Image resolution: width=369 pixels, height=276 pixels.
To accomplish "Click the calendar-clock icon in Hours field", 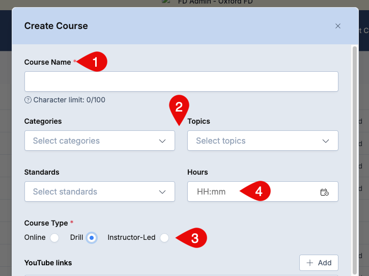I will point(325,192).
